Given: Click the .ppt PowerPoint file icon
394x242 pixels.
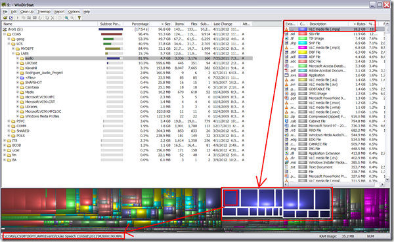Looking at the screenshot, I should point(287,98).
